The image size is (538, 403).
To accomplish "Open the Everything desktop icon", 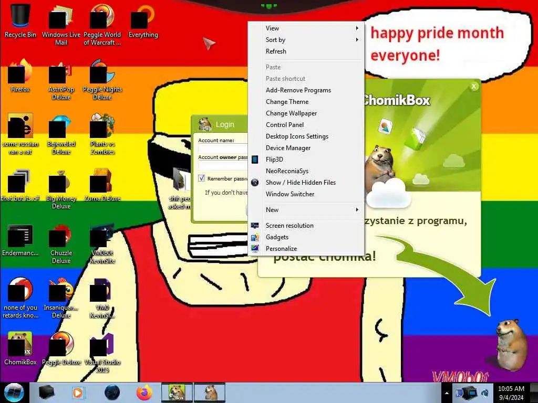I will click(143, 20).
